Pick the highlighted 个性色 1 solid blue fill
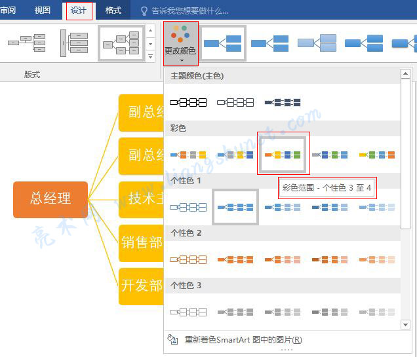Image resolution: width=417 pixels, height=357 pixels. pyautogui.click(x=235, y=207)
